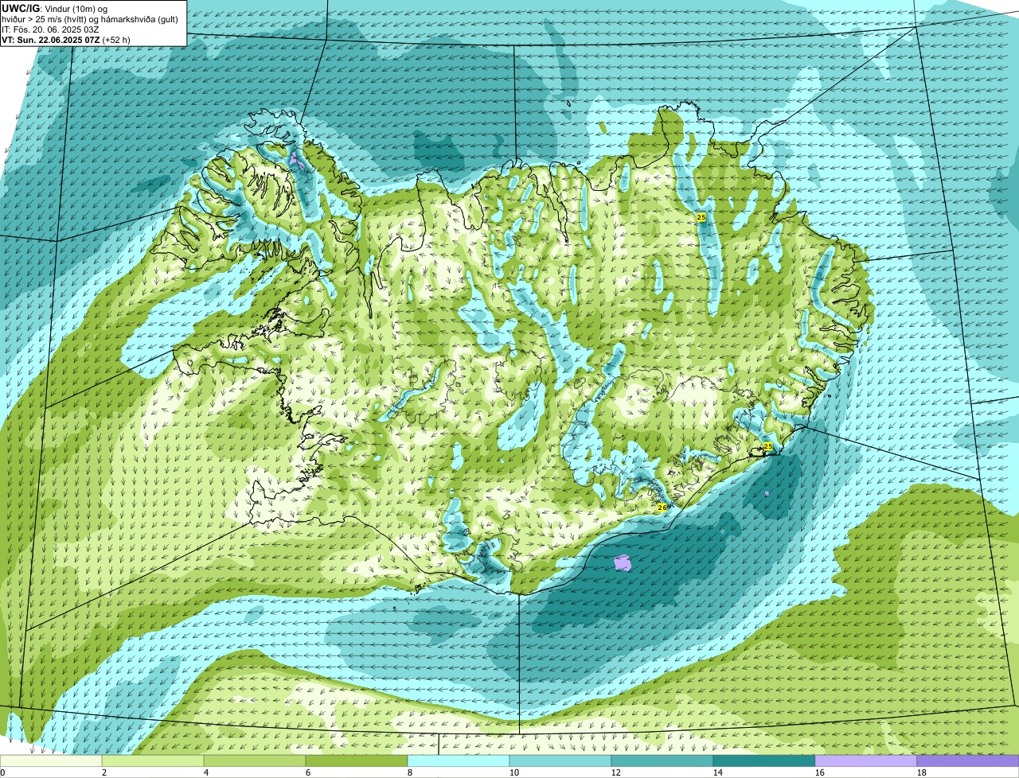Select the 6–8 m/s green legend swatch
Image resolution: width=1019 pixels, height=778 pixels.
[x=357, y=760]
